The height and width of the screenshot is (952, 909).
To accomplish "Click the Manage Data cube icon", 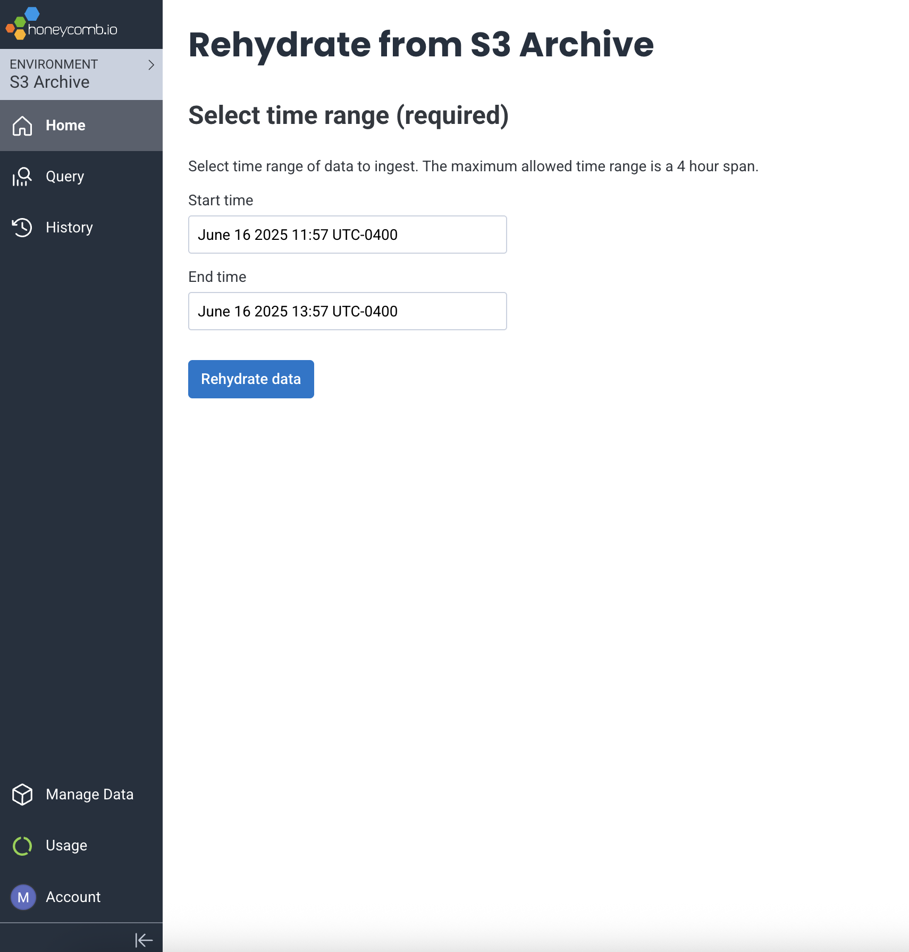I will coord(22,795).
